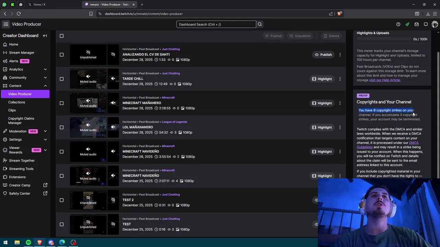440x247 pixels.
Task: Click Highlight for MINECRAFT MAÑANERO
Action: click(x=322, y=103)
